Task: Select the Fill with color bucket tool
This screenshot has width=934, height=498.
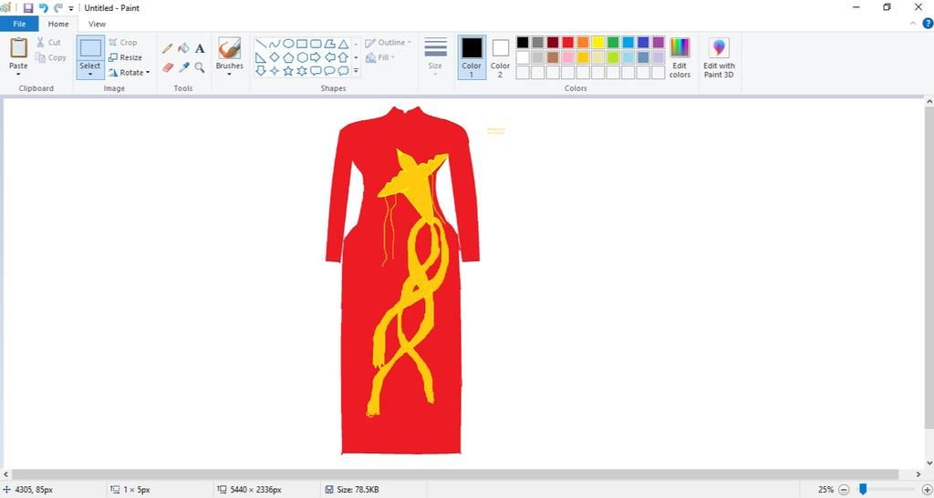Action: pyautogui.click(x=184, y=49)
